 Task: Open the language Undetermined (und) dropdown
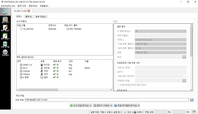160,40
